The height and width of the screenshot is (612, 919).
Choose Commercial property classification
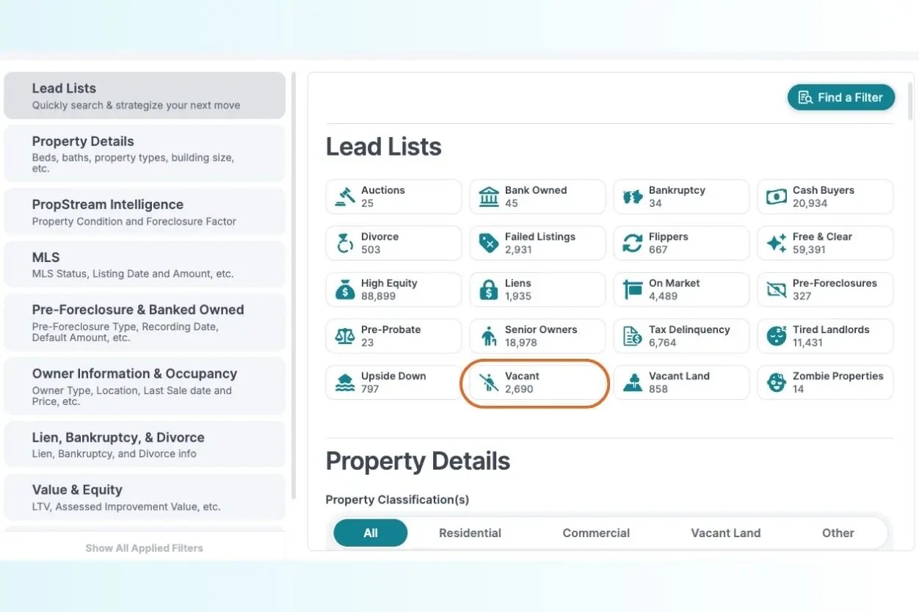click(596, 533)
